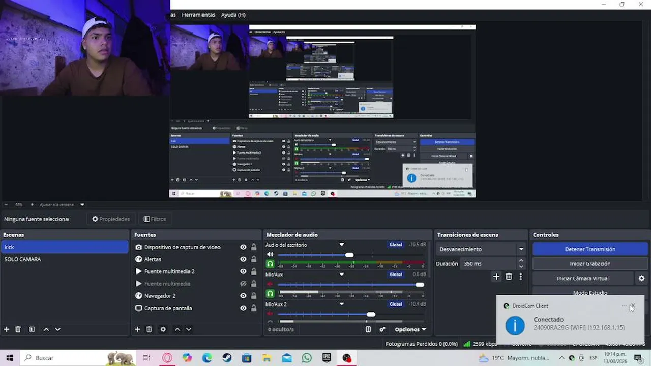Click the Iniciar Grabación button

tap(590, 264)
